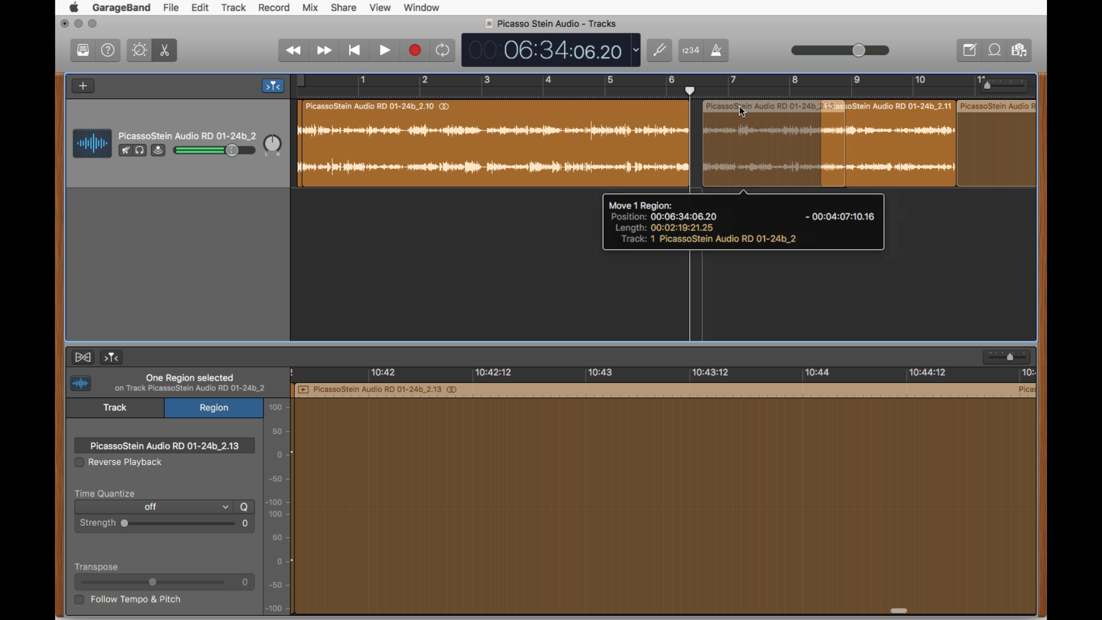
Task: Toggle the Count-in 1234 button
Action: point(691,51)
